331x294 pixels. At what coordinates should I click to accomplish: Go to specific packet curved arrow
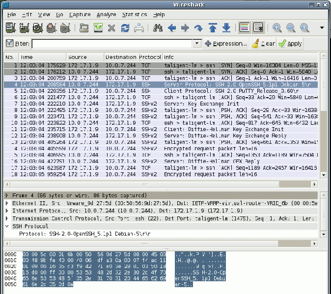click(x=198, y=28)
